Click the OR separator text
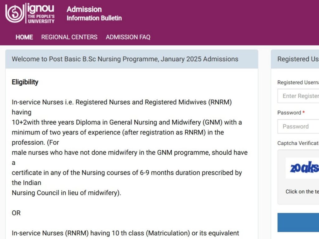The width and height of the screenshot is (319, 239). (x=16, y=213)
